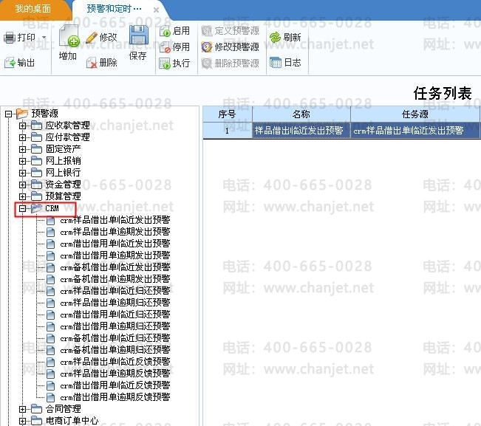Select crm样品借出单逾期归还预警 tree item

[x=115, y=303]
